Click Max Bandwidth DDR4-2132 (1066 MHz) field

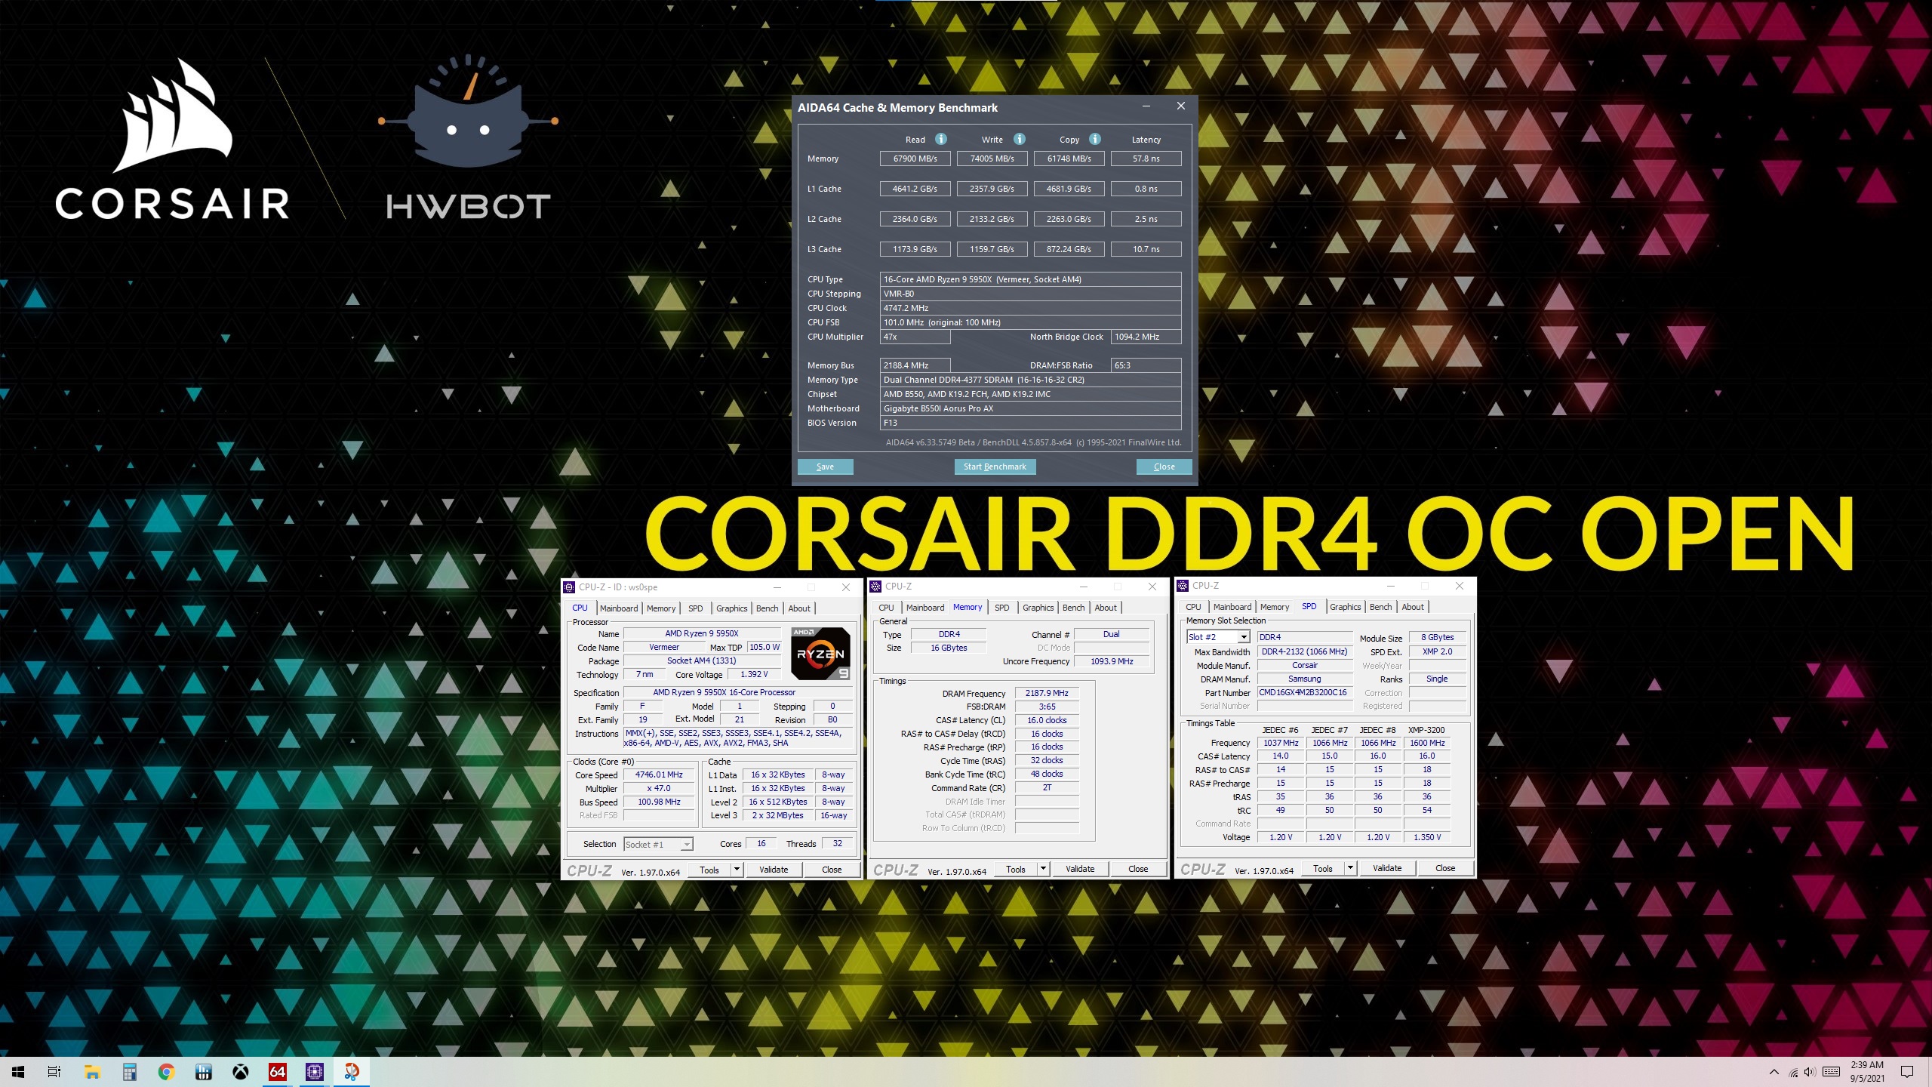coord(1305,651)
